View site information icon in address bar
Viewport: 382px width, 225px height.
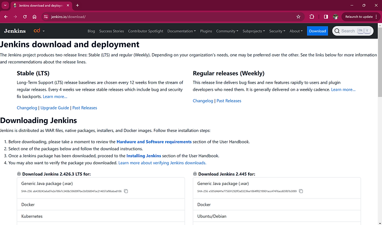point(46,17)
